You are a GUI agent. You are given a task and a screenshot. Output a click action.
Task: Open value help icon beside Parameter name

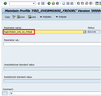pos(85,32)
